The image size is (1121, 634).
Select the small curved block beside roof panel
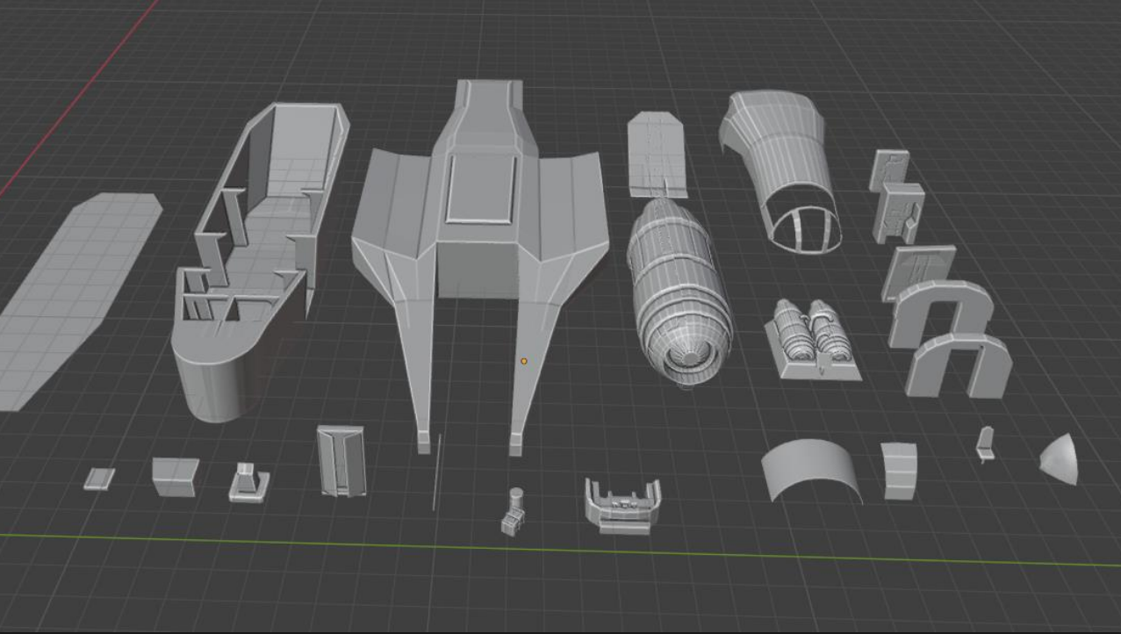coord(899,472)
